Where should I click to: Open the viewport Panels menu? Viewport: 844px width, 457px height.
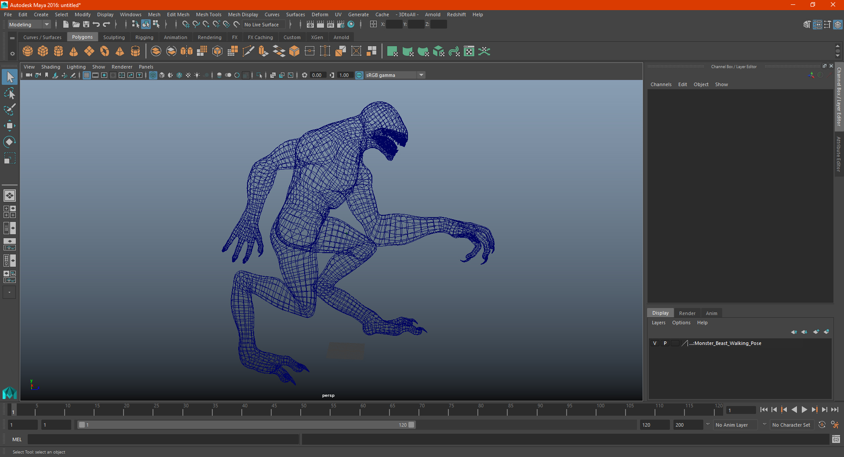tap(146, 67)
